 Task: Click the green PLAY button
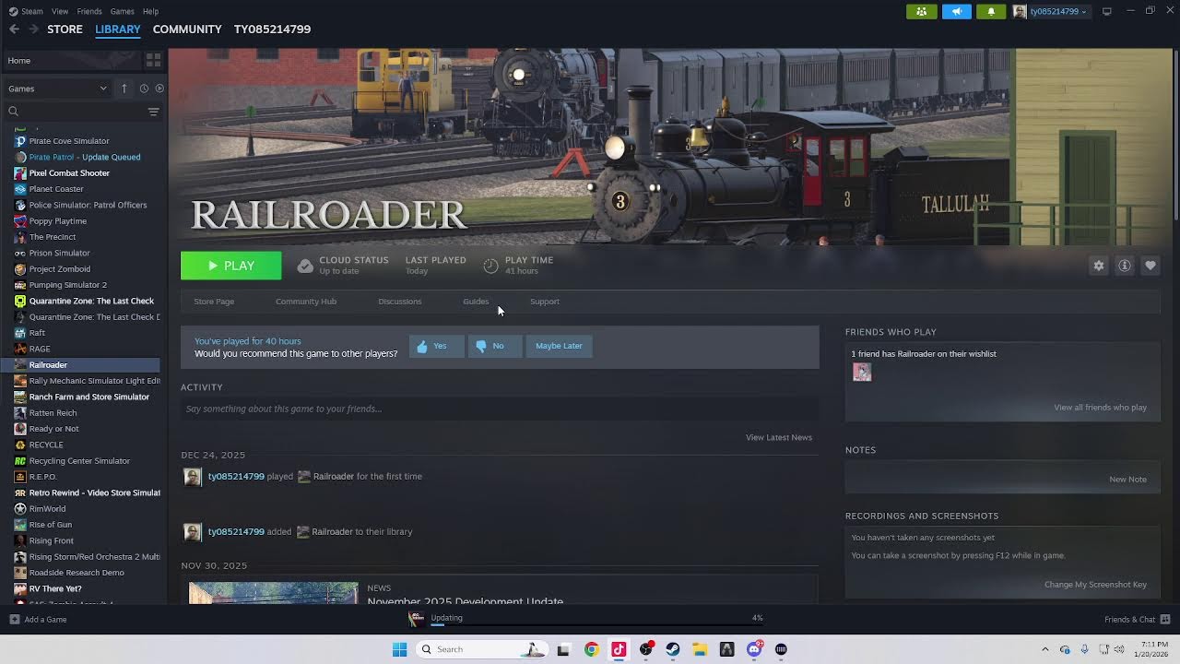coord(230,266)
